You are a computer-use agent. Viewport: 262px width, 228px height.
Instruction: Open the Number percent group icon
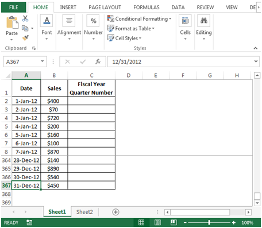coord(93,21)
